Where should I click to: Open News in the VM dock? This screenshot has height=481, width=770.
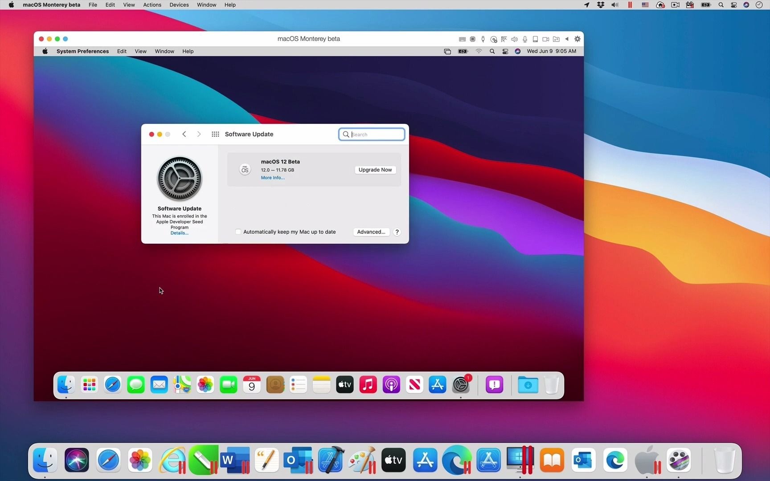click(x=414, y=385)
